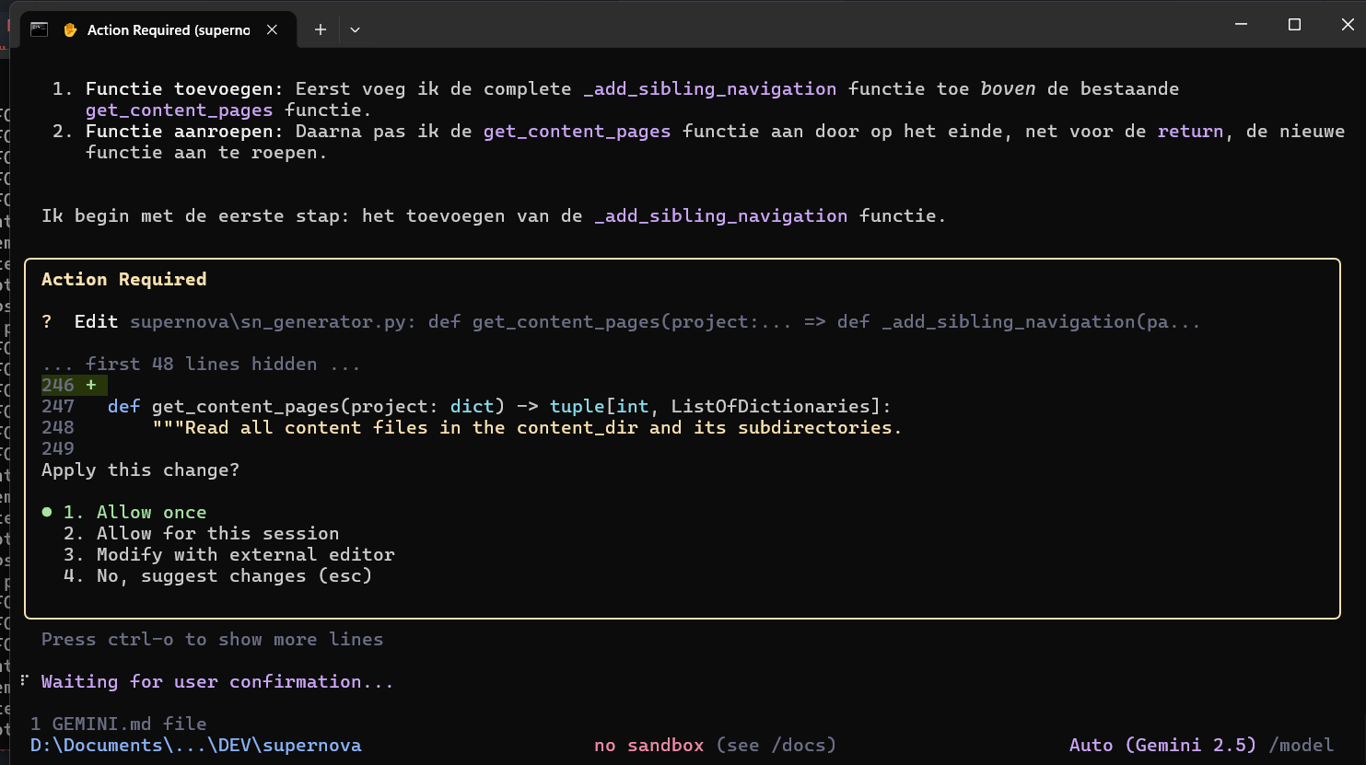Click 'Press ctrl-o to show more lines'
The height and width of the screenshot is (765, 1366).
[212, 639]
